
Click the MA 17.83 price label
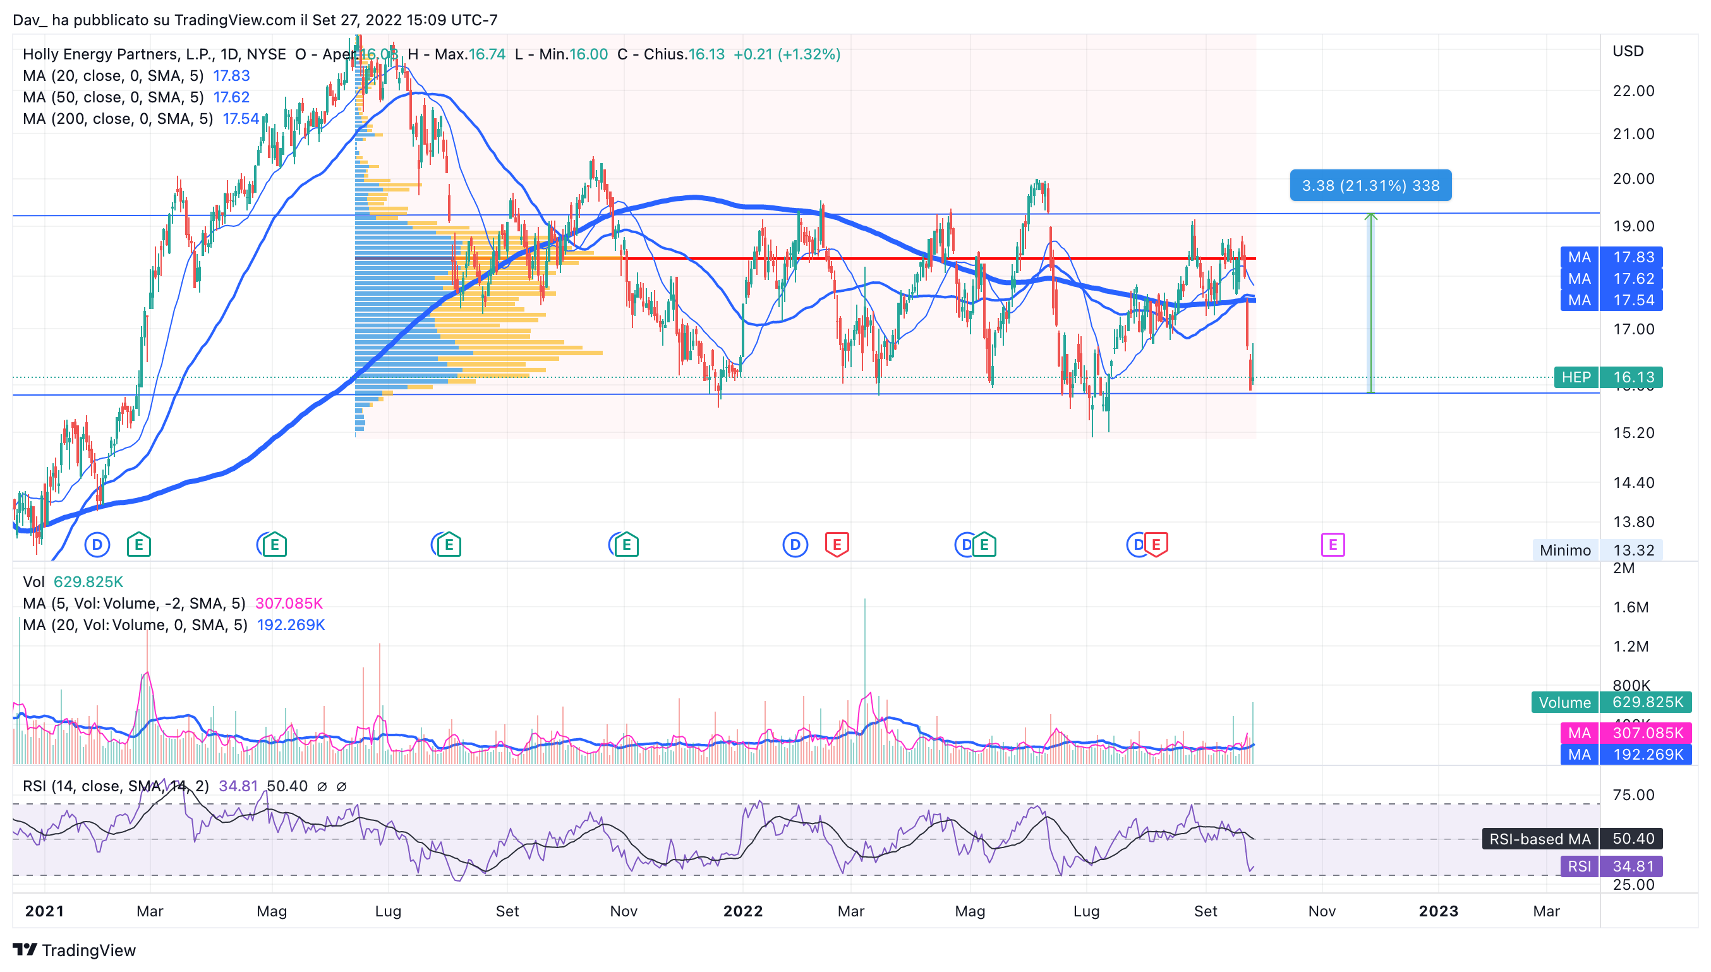coord(1611,257)
